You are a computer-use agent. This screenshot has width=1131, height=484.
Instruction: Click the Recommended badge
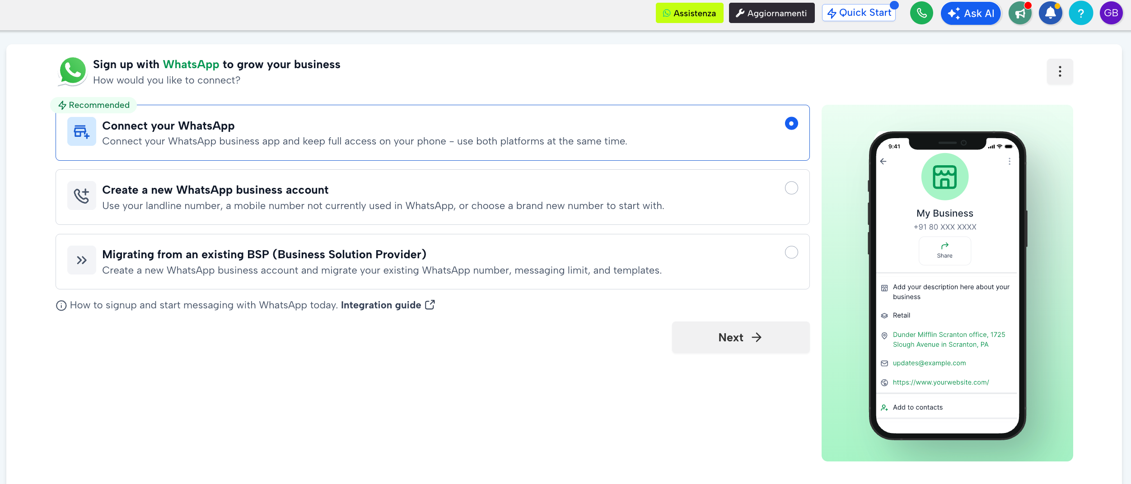(94, 105)
